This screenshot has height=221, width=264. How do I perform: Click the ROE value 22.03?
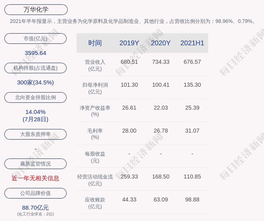(x=161, y=108)
